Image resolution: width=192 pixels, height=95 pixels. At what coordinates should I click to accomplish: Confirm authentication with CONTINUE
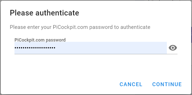pos(167,84)
